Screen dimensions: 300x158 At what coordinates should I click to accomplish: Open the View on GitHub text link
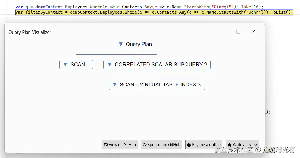click(122, 145)
